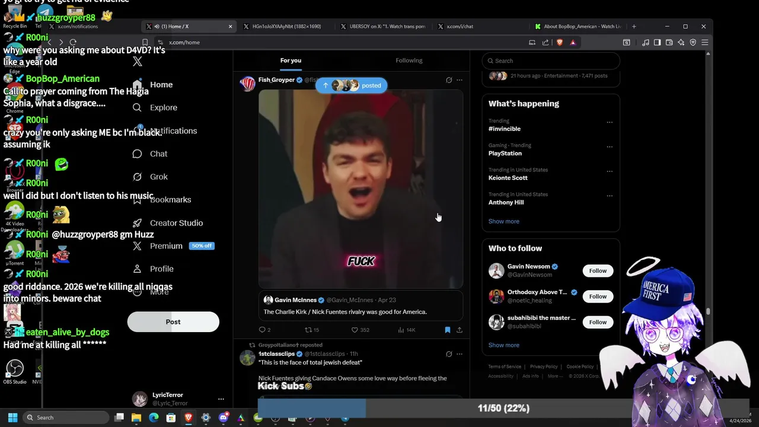This screenshot has width=759, height=427.
Task: Open more options on 1stclassclips post
Action: point(460,354)
